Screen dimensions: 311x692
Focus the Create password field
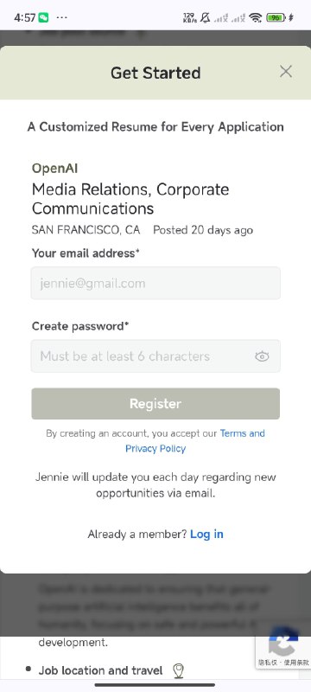(x=155, y=356)
